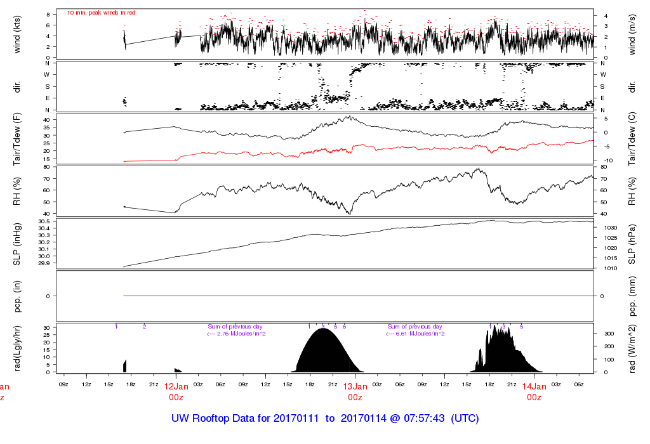The height and width of the screenshot is (444, 650).
Task: Select the 'Tair/Tdew (F)' axis label
Action: [17, 138]
